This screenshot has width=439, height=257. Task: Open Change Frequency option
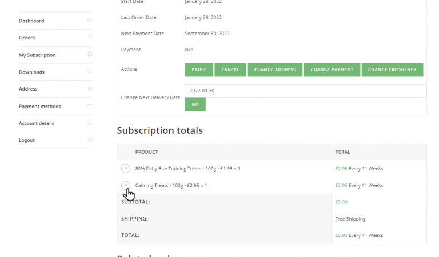point(392,70)
